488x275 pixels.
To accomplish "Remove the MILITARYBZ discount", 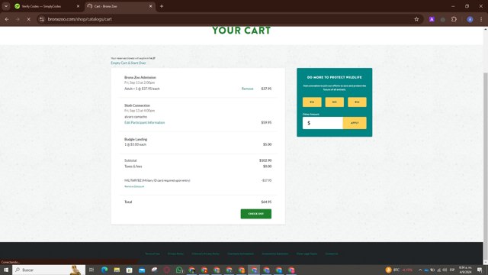I will [x=134, y=186].
